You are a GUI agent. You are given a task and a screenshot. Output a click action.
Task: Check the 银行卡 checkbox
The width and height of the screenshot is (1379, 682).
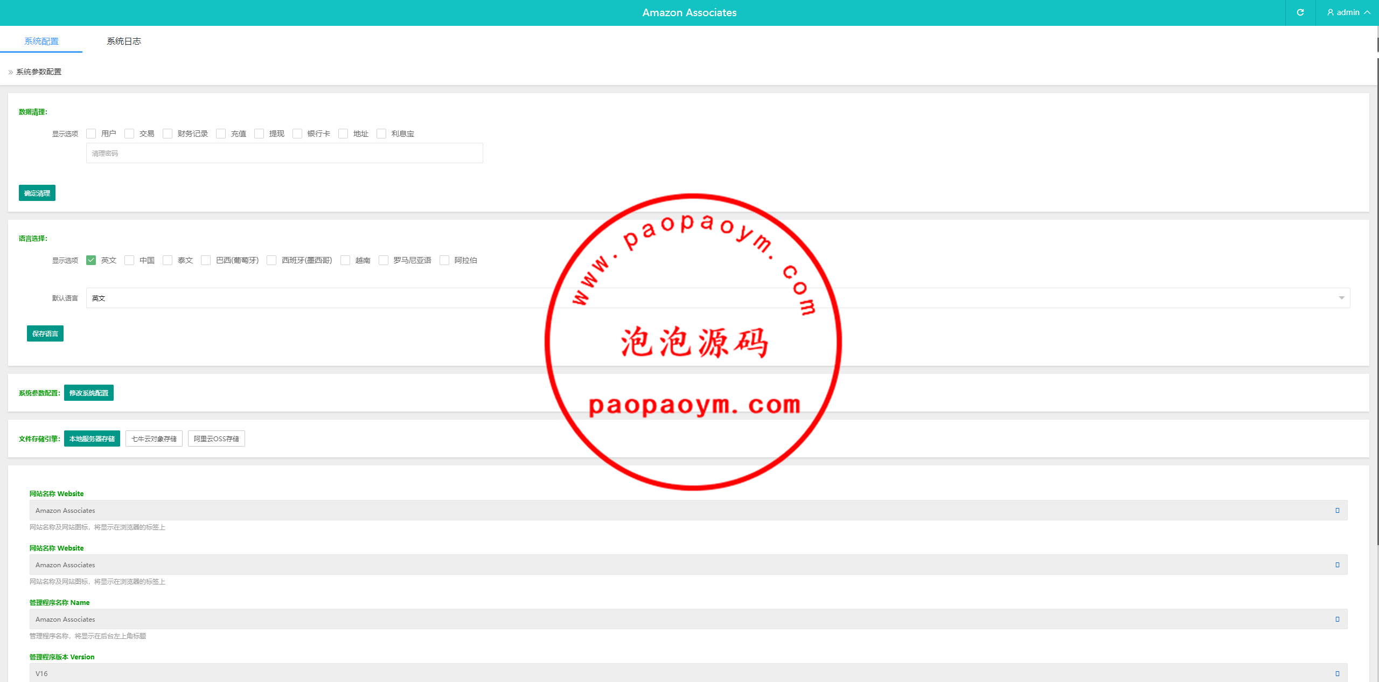tap(297, 134)
